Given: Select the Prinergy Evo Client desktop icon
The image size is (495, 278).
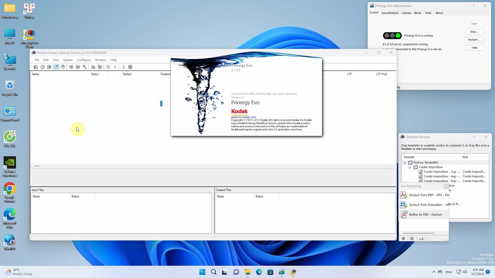Looking at the screenshot, I should pyautogui.click(x=29, y=39).
